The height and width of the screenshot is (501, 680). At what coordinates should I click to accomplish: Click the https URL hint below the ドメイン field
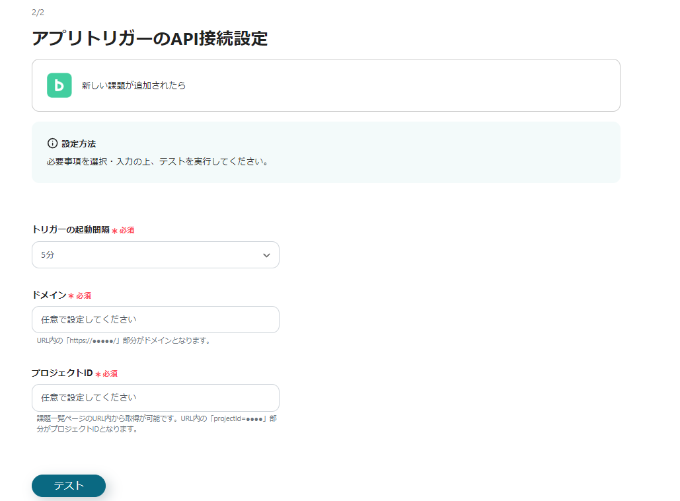[124, 340]
